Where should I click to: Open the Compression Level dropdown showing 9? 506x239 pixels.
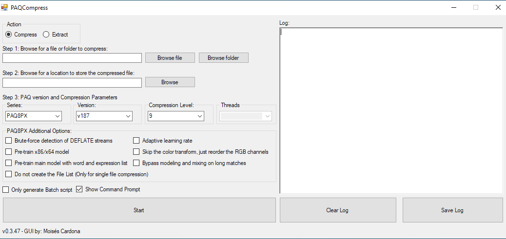coord(175,116)
